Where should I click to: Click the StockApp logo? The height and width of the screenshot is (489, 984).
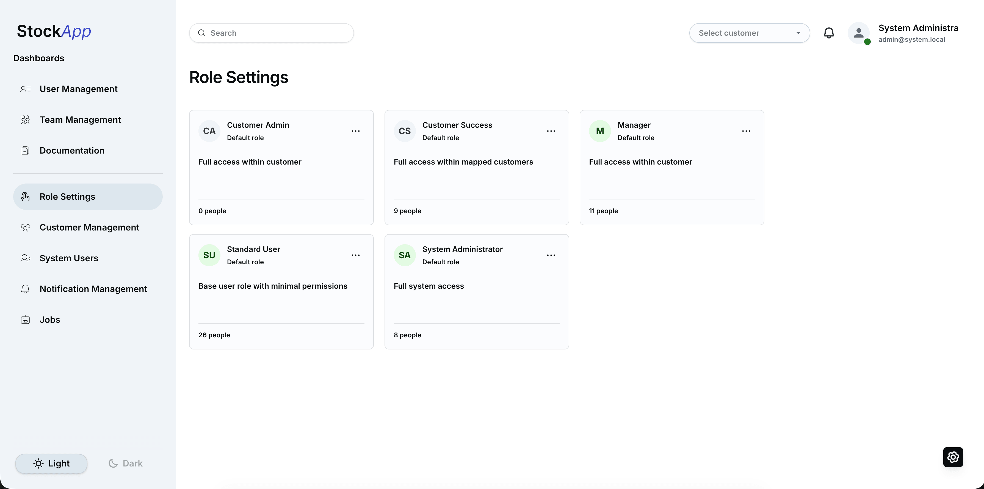point(54,31)
